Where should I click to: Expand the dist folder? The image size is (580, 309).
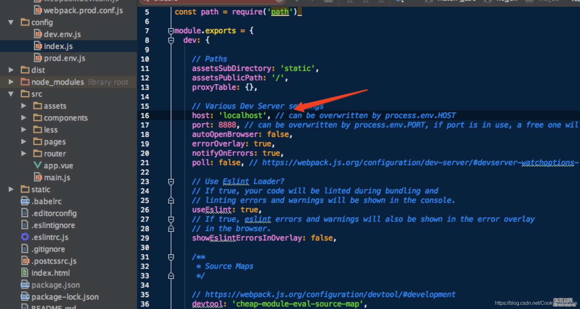[x=11, y=70]
